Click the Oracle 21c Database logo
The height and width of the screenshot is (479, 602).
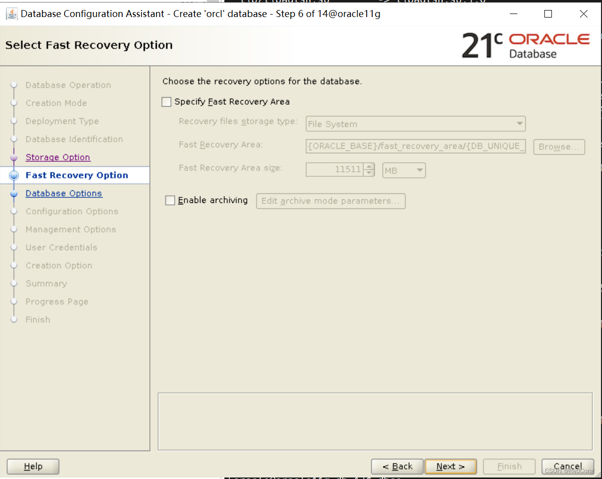click(526, 46)
